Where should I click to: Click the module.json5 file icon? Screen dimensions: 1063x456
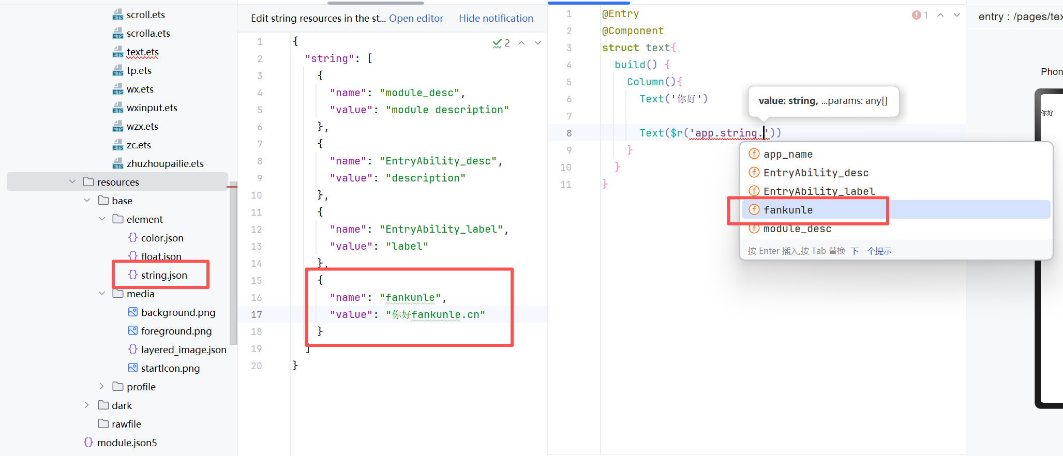click(88, 442)
